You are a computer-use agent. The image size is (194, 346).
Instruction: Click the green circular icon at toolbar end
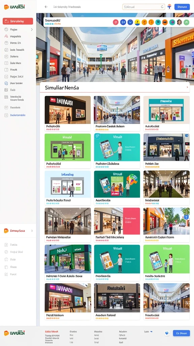pos(187,22)
